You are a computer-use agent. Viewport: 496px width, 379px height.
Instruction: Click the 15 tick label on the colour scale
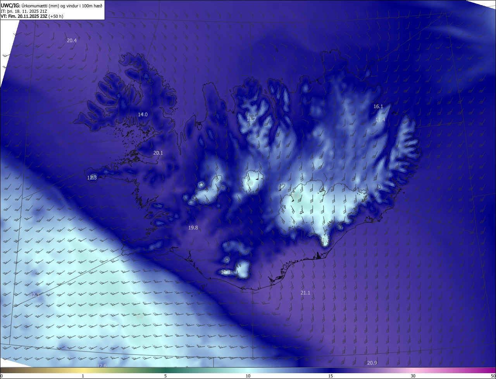331,376
